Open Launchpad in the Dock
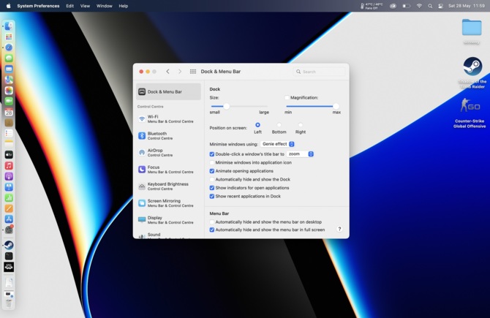Viewport: 490px width, 318px height. (x=9, y=37)
